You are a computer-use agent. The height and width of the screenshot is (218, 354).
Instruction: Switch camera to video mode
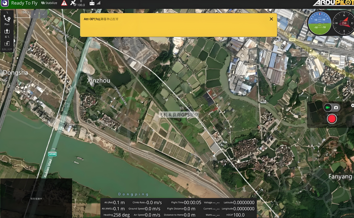pos(327,108)
